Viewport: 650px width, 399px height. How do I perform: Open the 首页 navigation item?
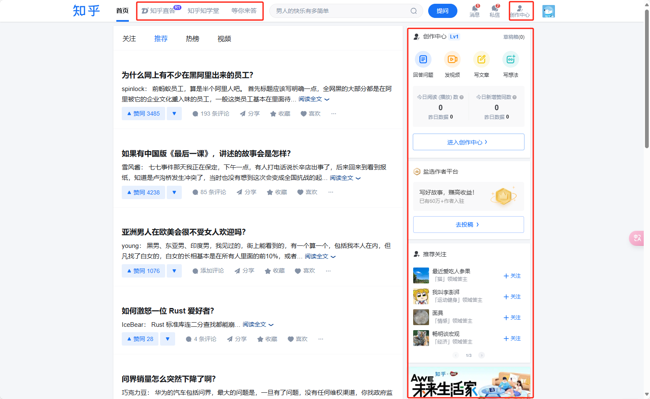click(x=122, y=10)
